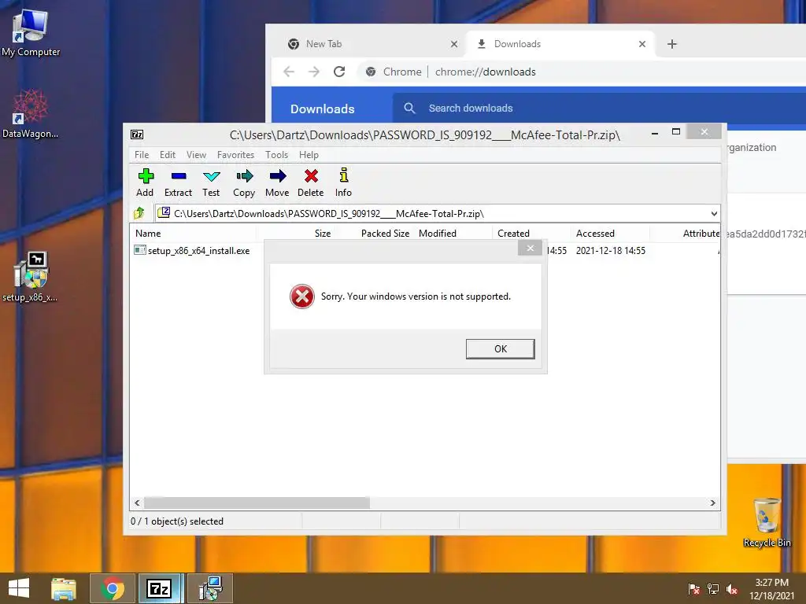806x604 pixels.
Task: Open the Recycle Bin icon
Action: [x=767, y=522]
